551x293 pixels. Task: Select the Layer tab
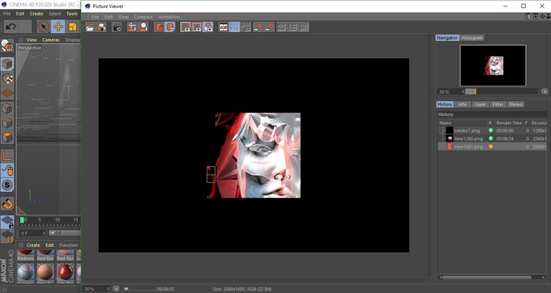pyautogui.click(x=480, y=104)
